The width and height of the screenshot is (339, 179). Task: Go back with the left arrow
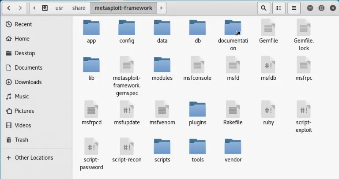coord(9,8)
